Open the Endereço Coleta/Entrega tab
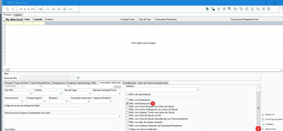This screenshot has width=283, height=131. click(79, 83)
